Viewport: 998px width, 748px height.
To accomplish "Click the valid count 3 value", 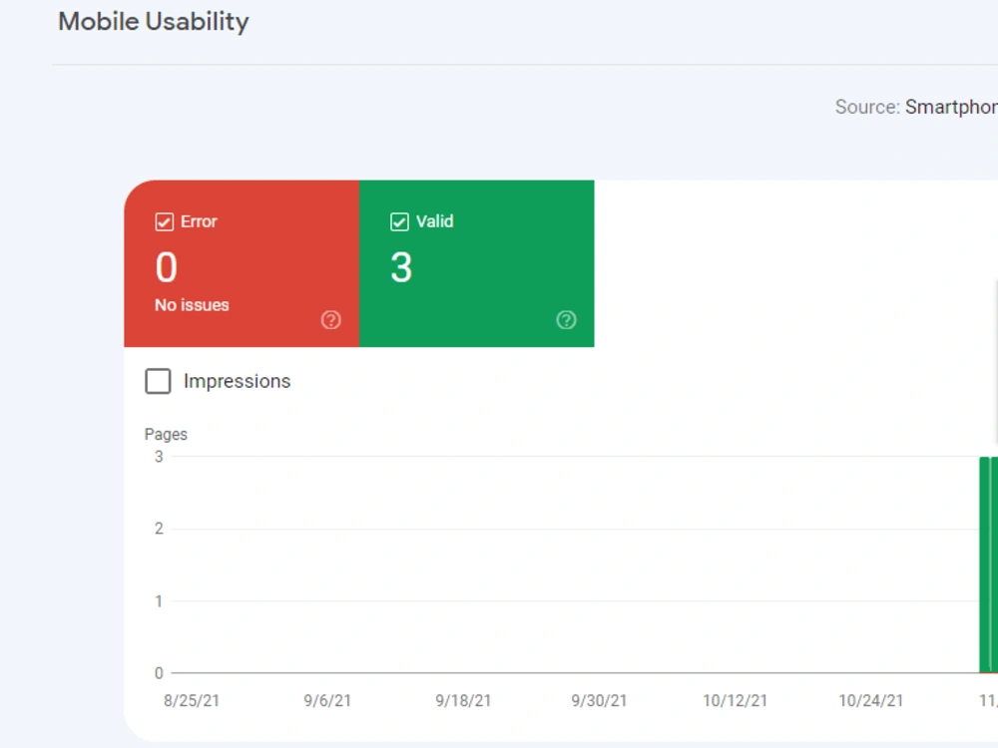I will (x=401, y=267).
